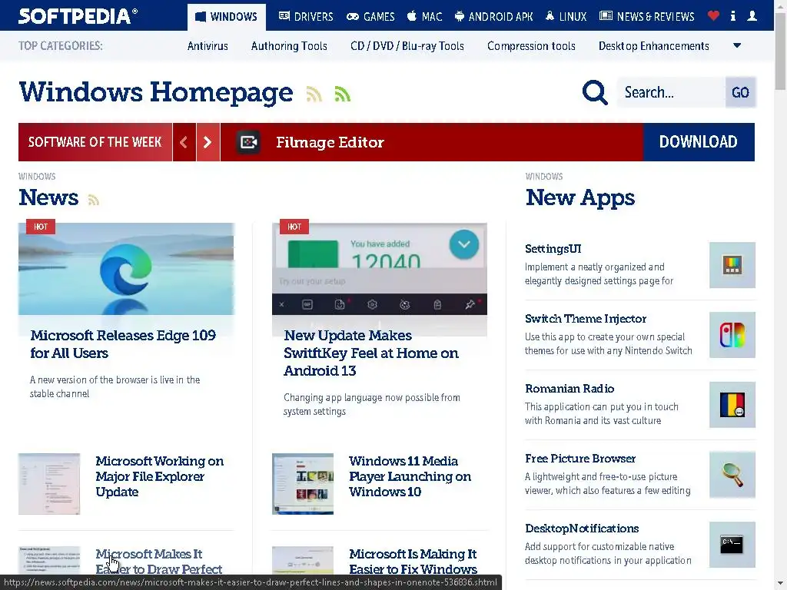Click the Download button for Filmage Editor
This screenshot has width=787, height=590.
click(x=698, y=142)
